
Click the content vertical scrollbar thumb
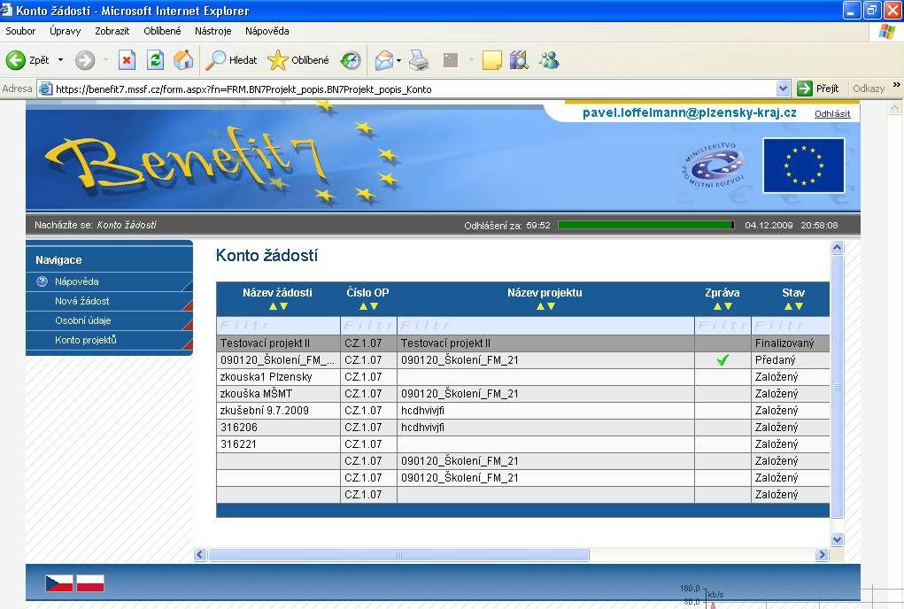(837, 387)
